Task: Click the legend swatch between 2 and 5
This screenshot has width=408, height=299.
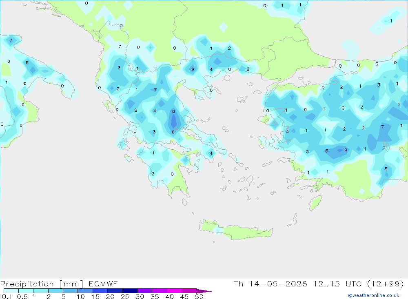Action: [x=55, y=291]
